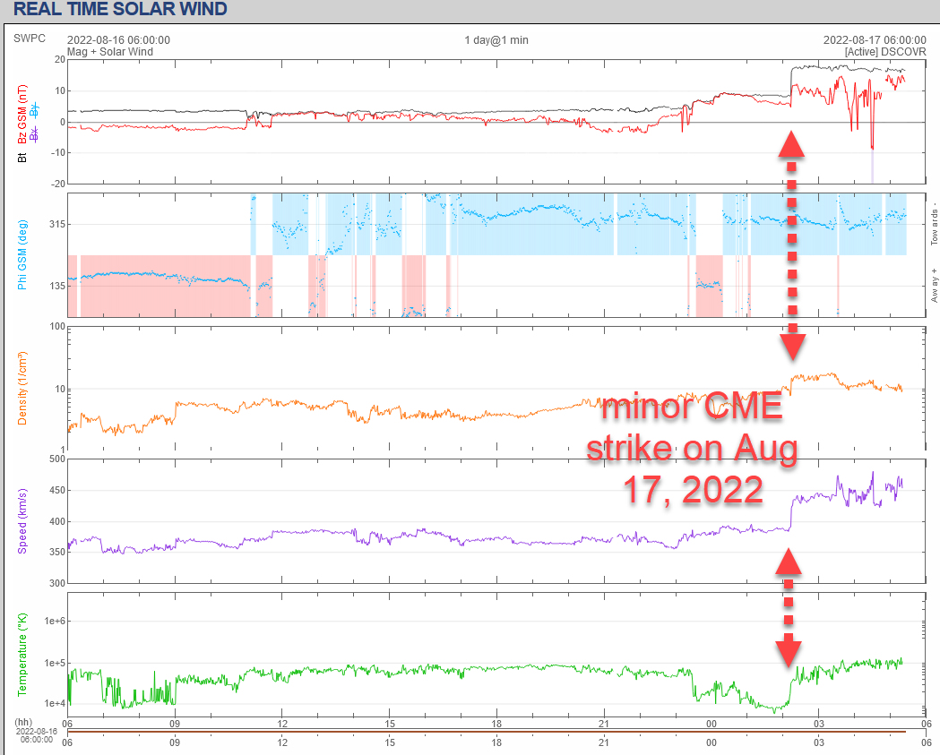The width and height of the screenshot is (940, 755).
Task: Select the end time 2022-08-17 06:00:00
Action: click(x=875, y=40)
